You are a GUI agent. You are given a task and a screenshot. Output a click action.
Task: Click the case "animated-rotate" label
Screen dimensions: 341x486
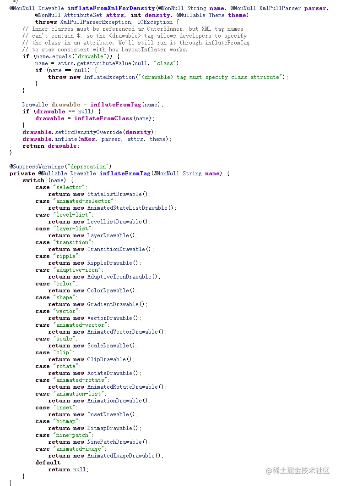point(72,380)
